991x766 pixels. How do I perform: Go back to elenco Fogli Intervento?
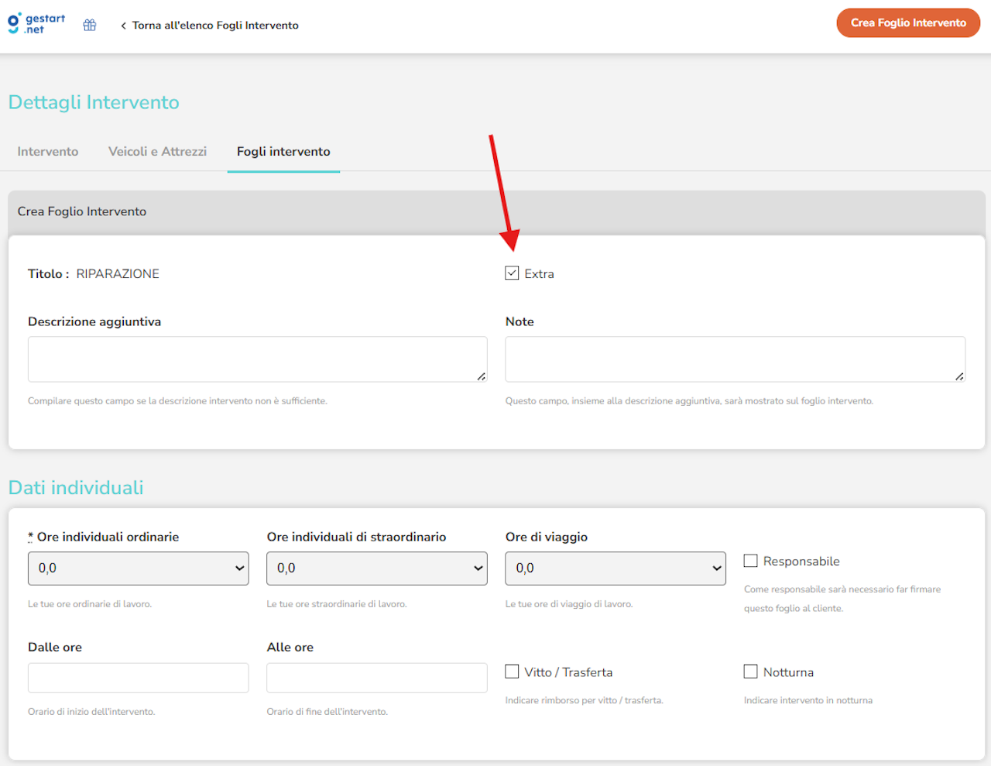click(209, 26)
